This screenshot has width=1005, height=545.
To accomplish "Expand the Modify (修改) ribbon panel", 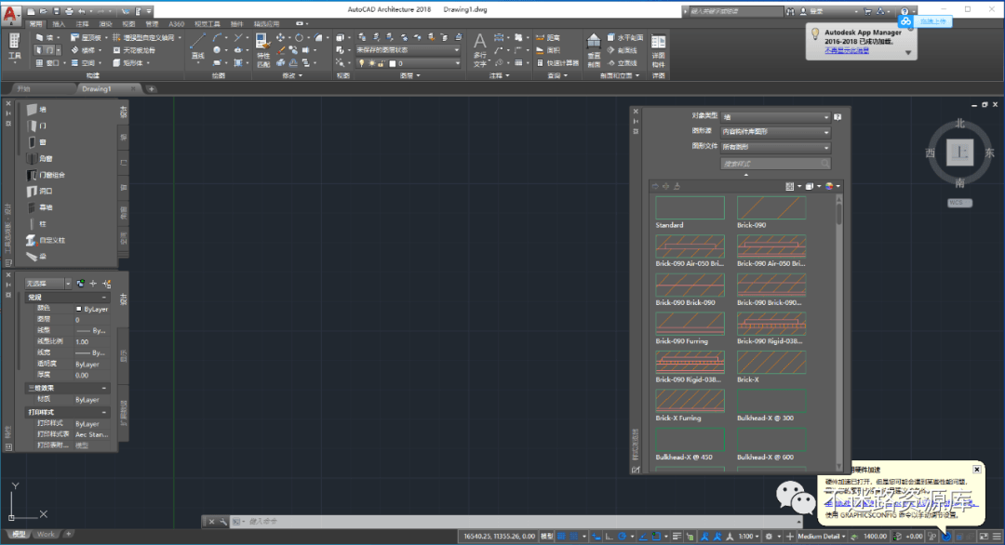I will [x=291, y=75].
